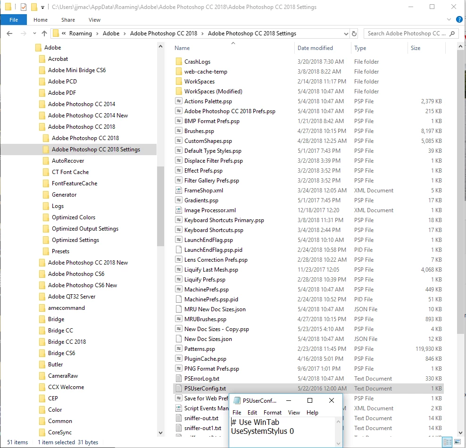This screenshot has height=448, width=466.
Task: Select sniffer-out.txt file icon
Action: 179,418
